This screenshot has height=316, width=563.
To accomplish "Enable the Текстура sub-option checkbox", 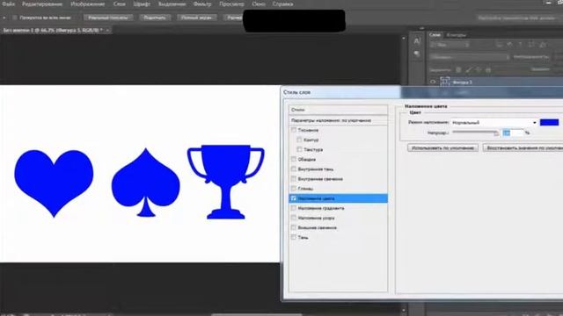I will [x=299, y=149].
